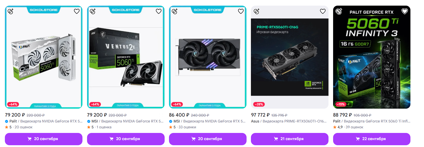Favorite the Asus PRIME-RTX5060TI card
Viewport: 424px width, 147px height.
323,11
